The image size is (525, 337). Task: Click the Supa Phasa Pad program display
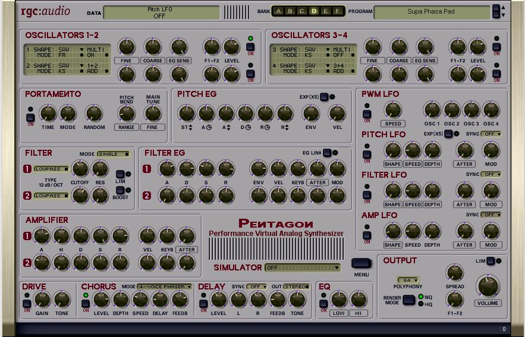tap(432, 12)
